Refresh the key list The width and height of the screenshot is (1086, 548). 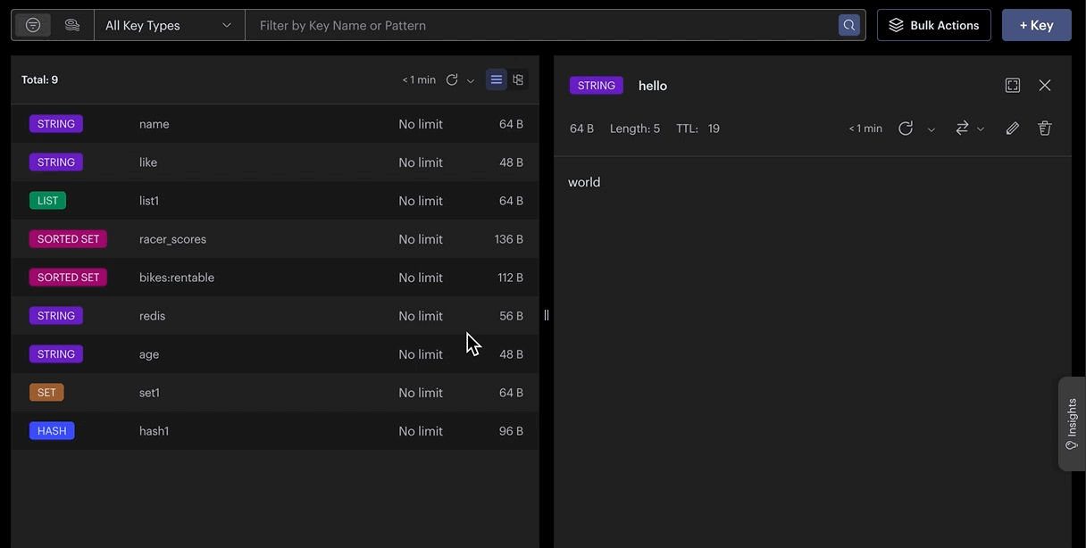coord(452,79)
